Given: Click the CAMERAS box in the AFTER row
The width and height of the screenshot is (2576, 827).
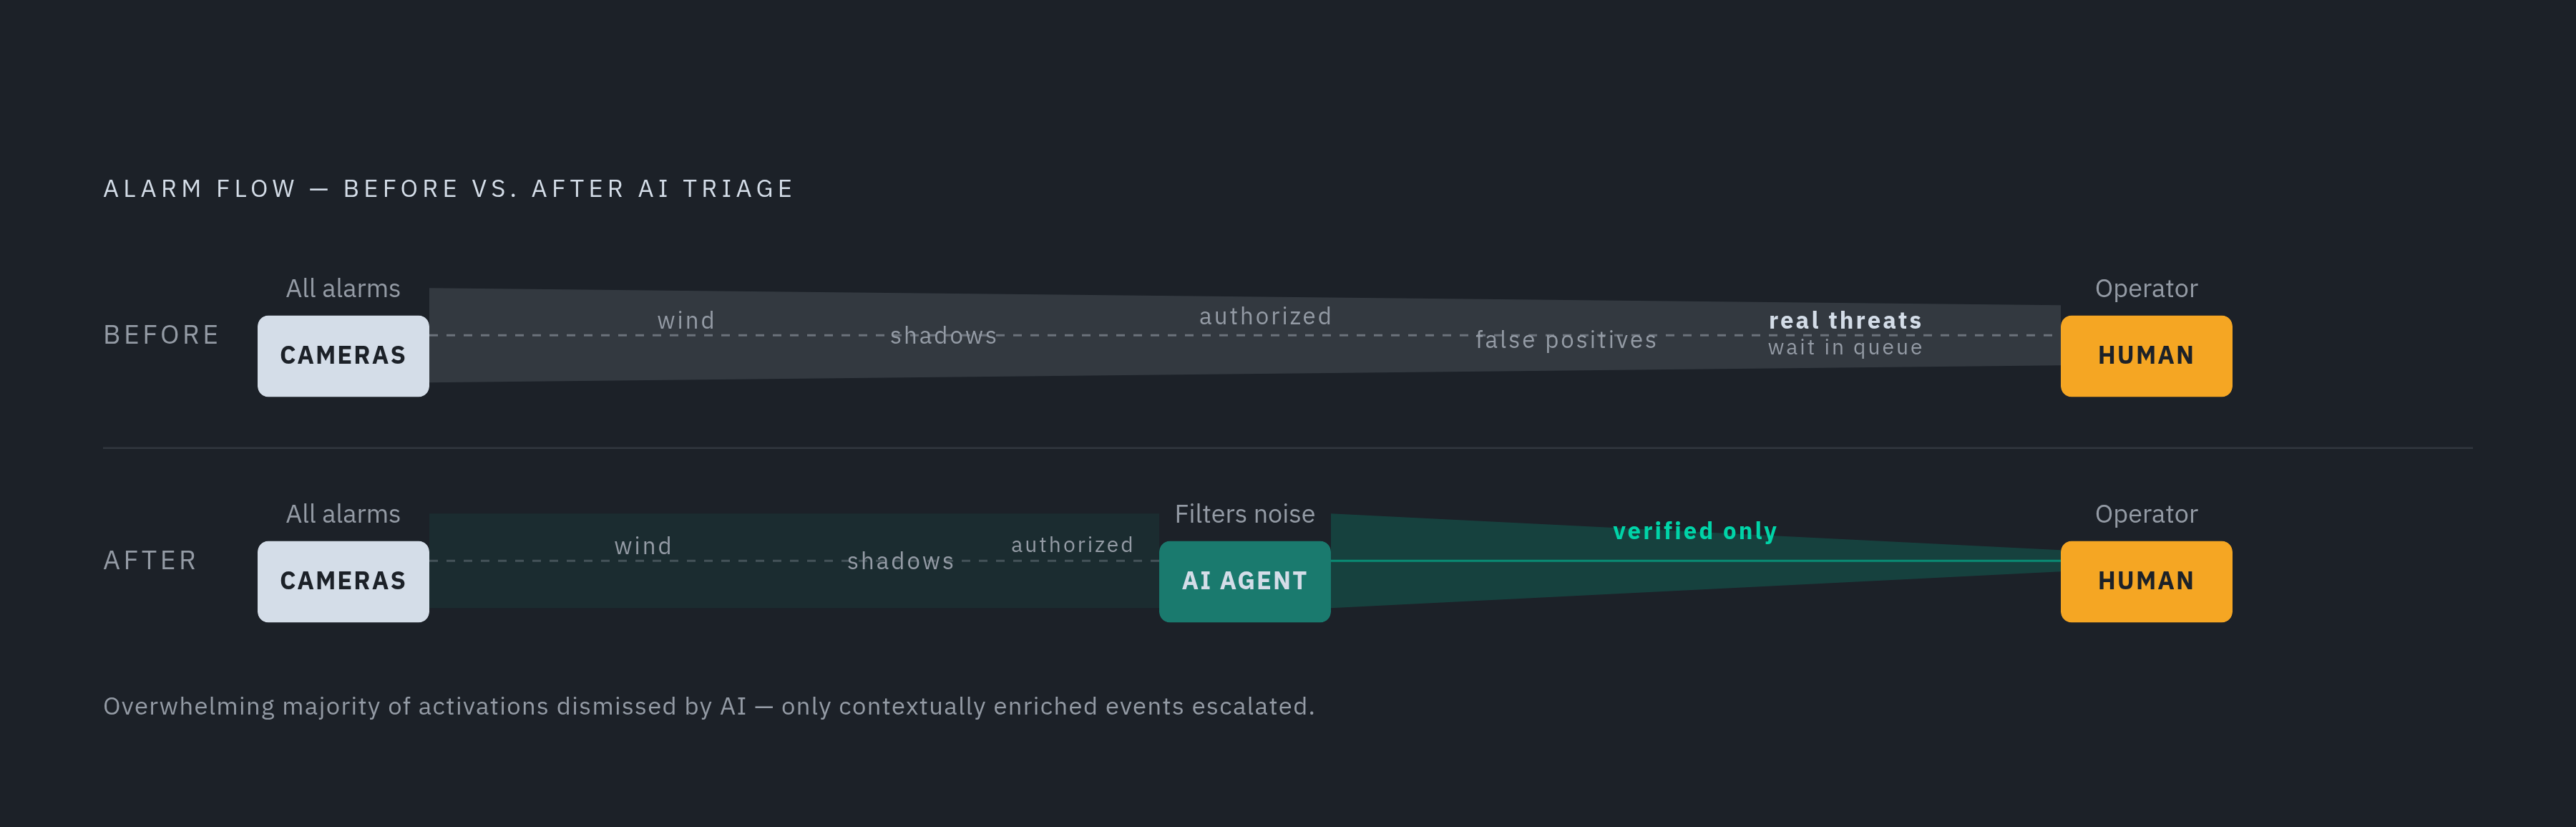Looking at the screenshot, I should coord(343,581).
